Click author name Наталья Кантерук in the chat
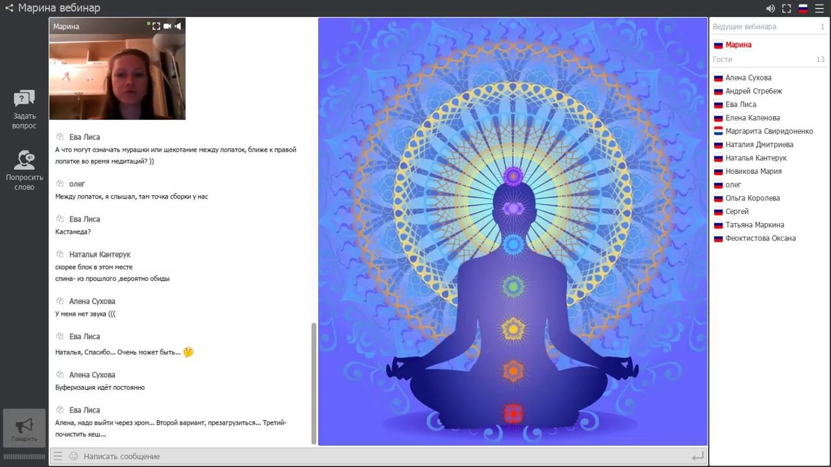Screen dimensions: 831x467 tap(100, 254)
